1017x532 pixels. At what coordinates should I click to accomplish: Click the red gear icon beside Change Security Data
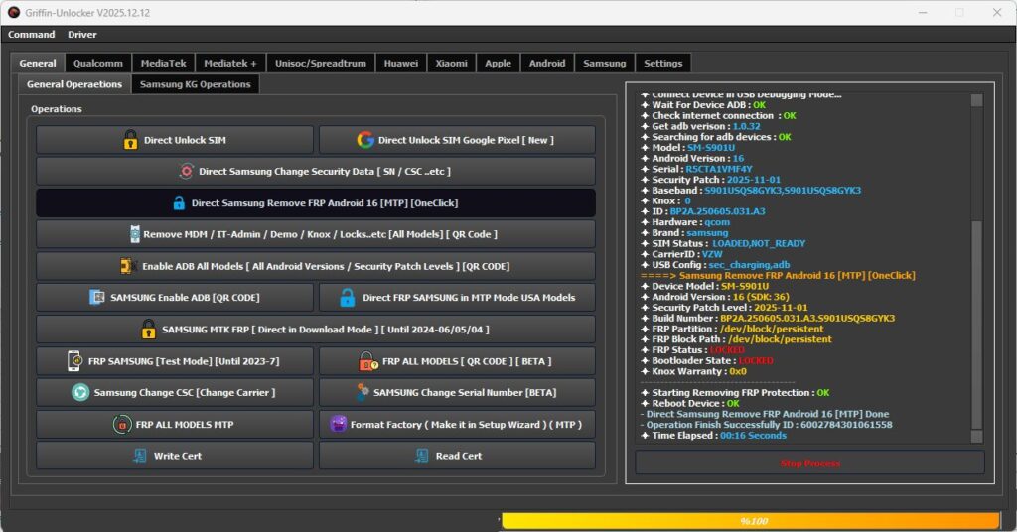click(x=186, y=171)
